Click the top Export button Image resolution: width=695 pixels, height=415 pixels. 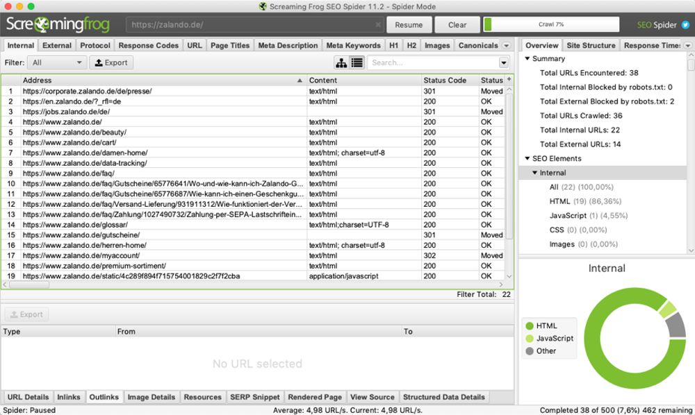pos(111,63)
